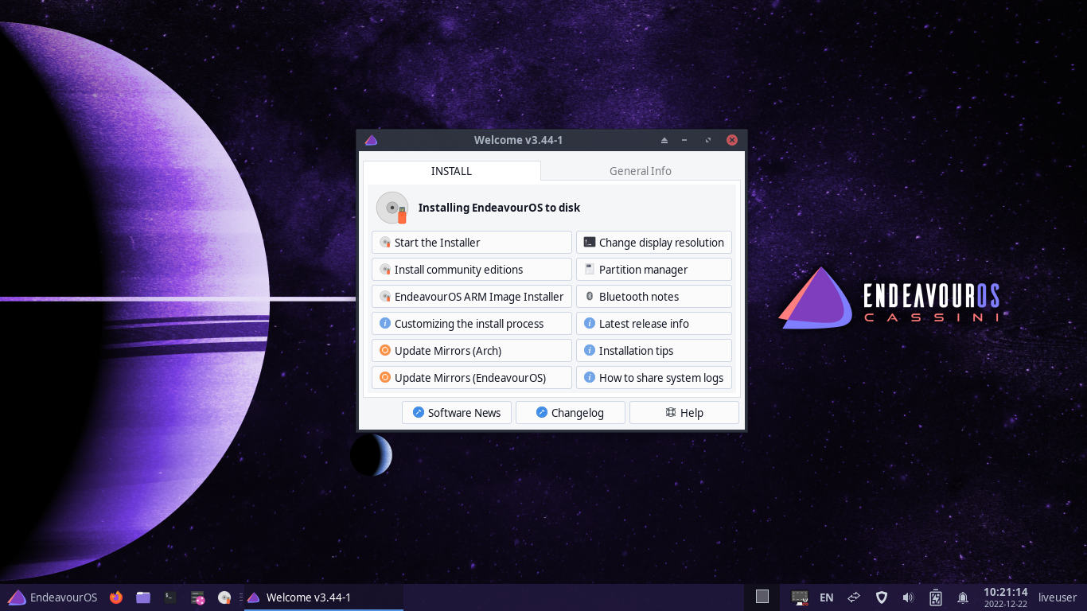Show notifications via the bell icon

pos(963,597)
